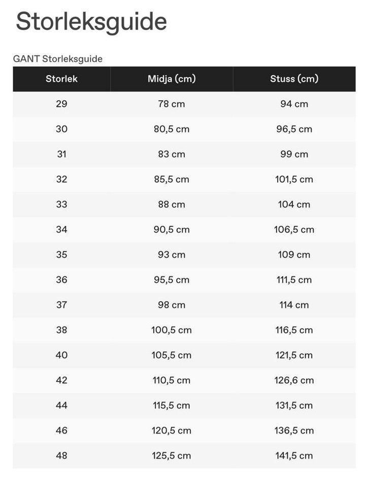Screen dimensions: 369x488
Task: Click the 105,5 cm waist value
Action: pos(172,355)
